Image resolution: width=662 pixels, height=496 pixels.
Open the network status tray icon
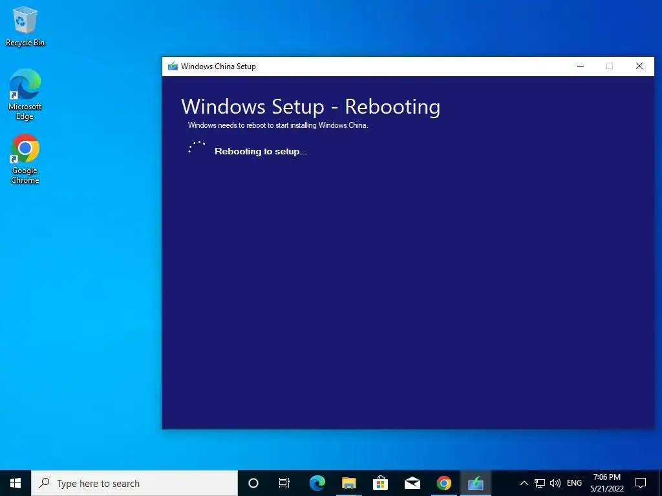tap(540, 483)
